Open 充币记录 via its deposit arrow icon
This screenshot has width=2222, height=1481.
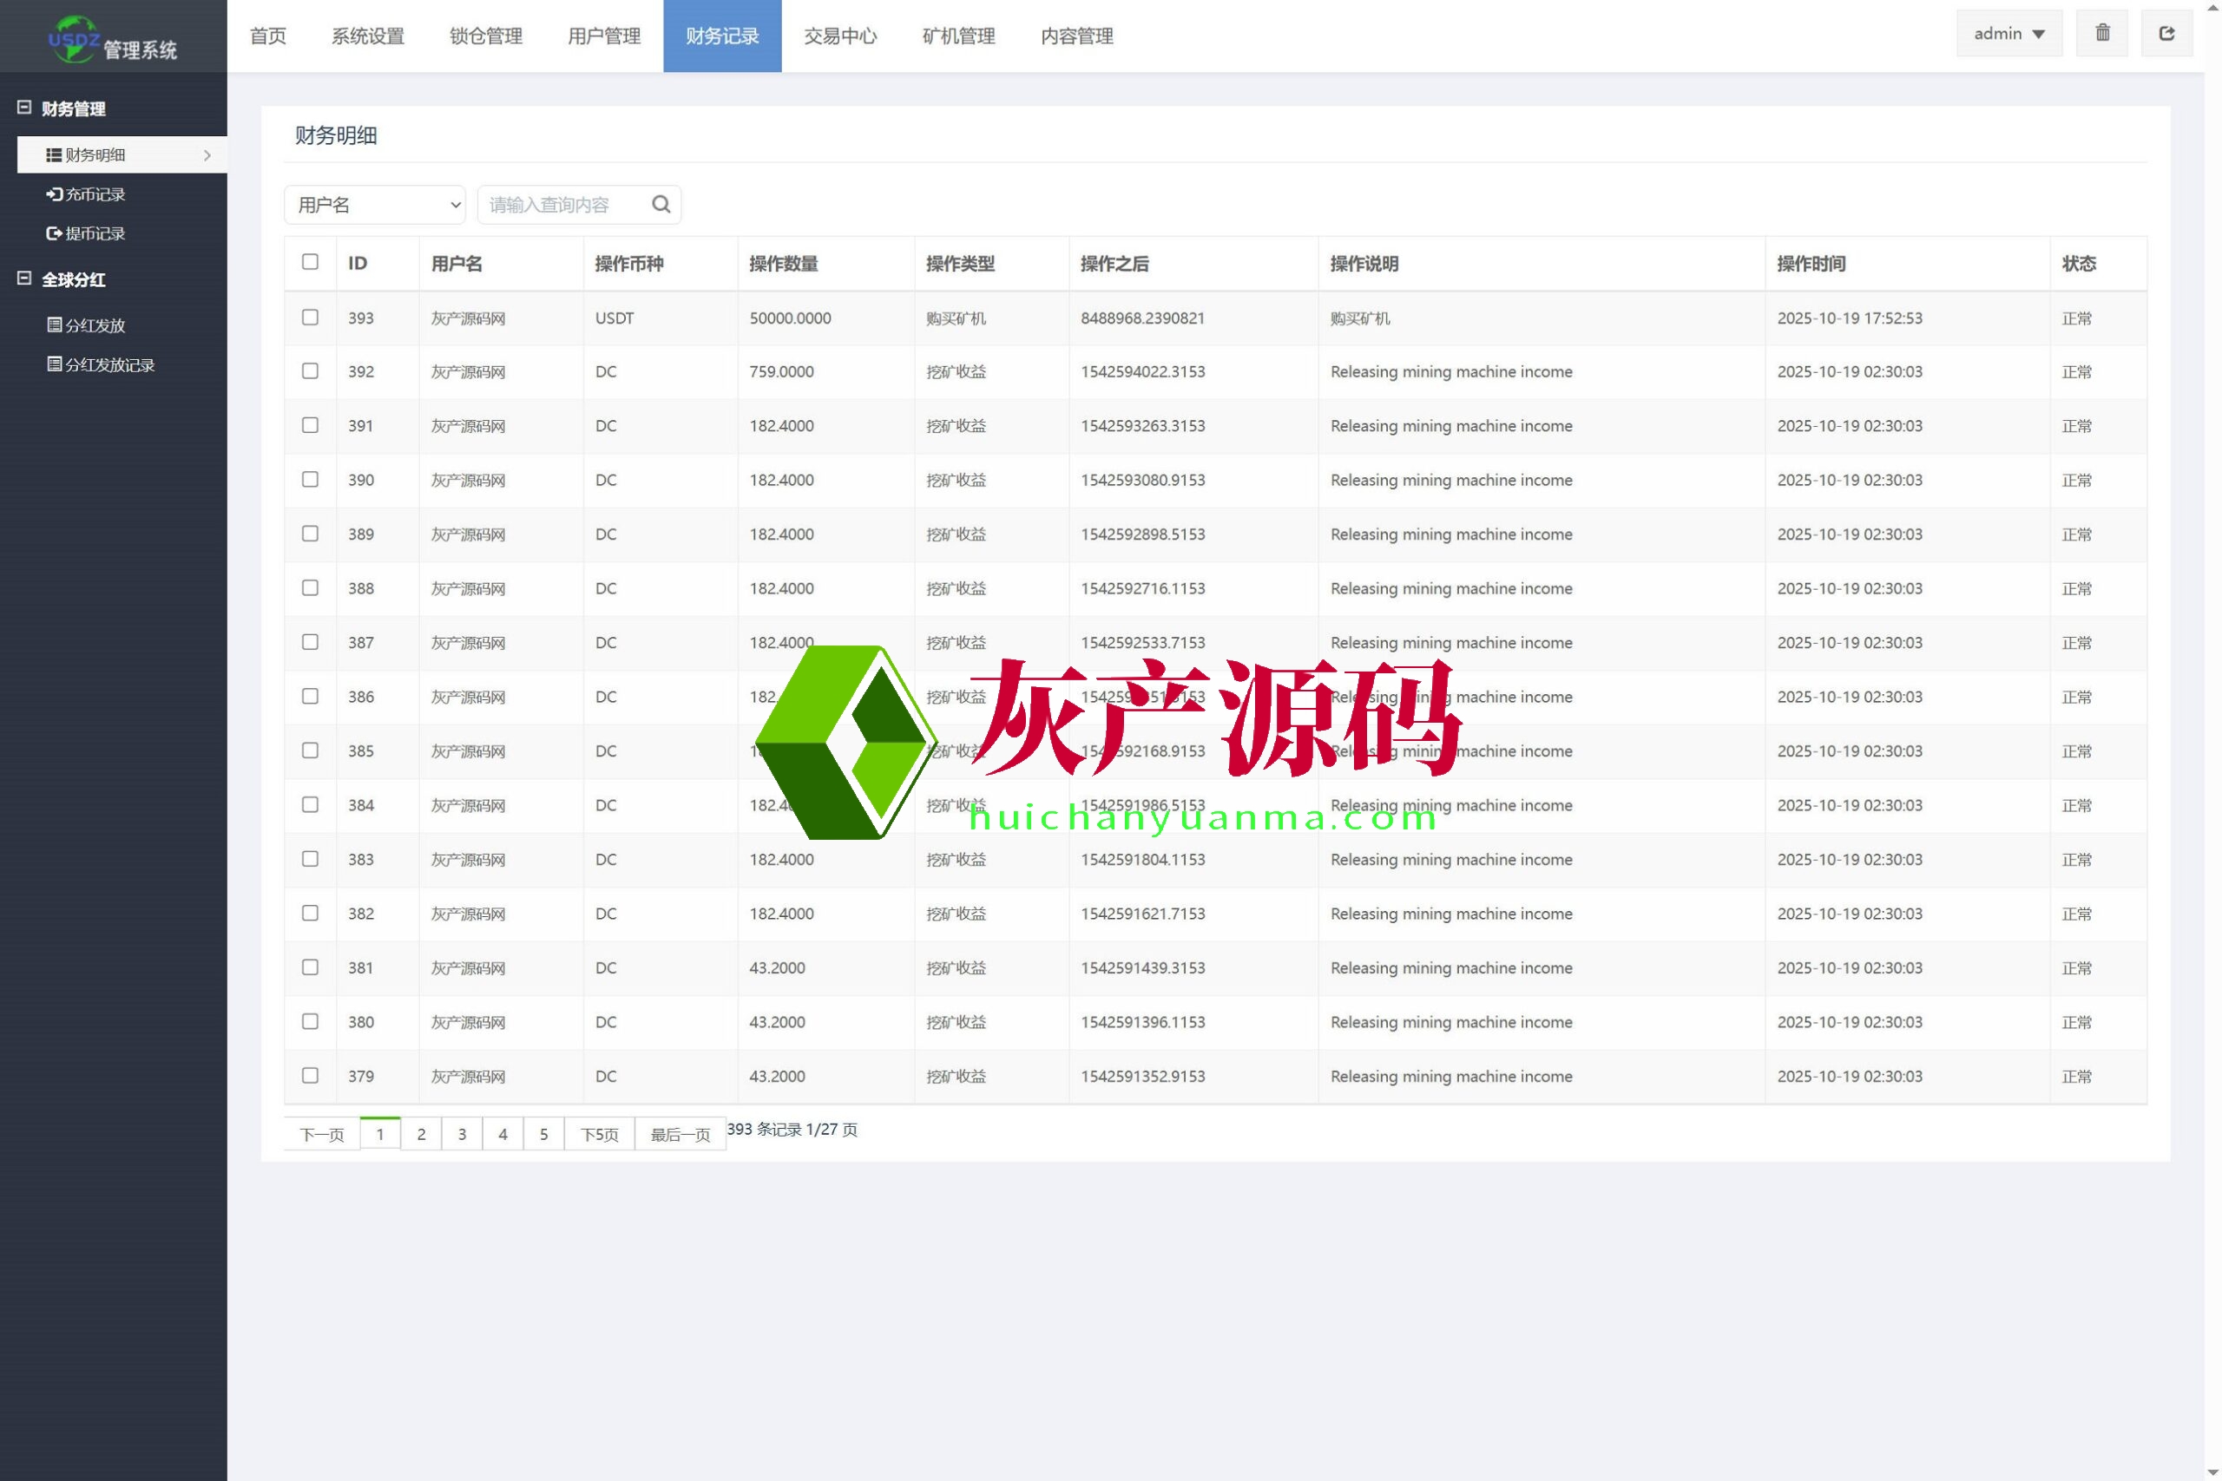pyautogui.click(x=55, y=193)
